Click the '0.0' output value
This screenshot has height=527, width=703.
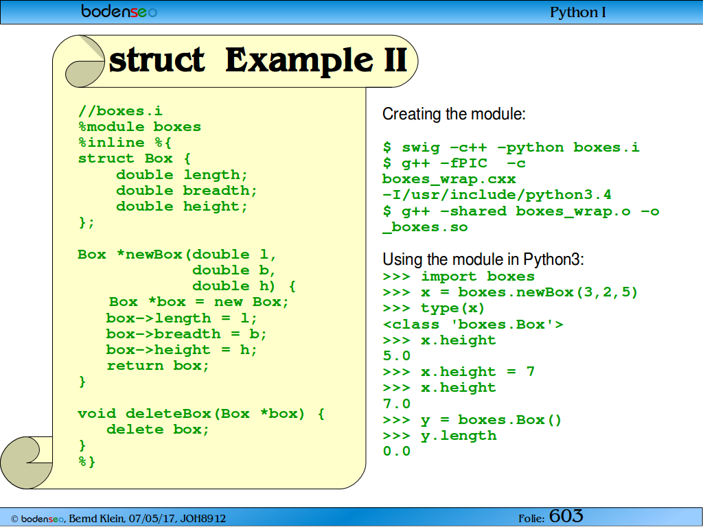click(397, 452)
